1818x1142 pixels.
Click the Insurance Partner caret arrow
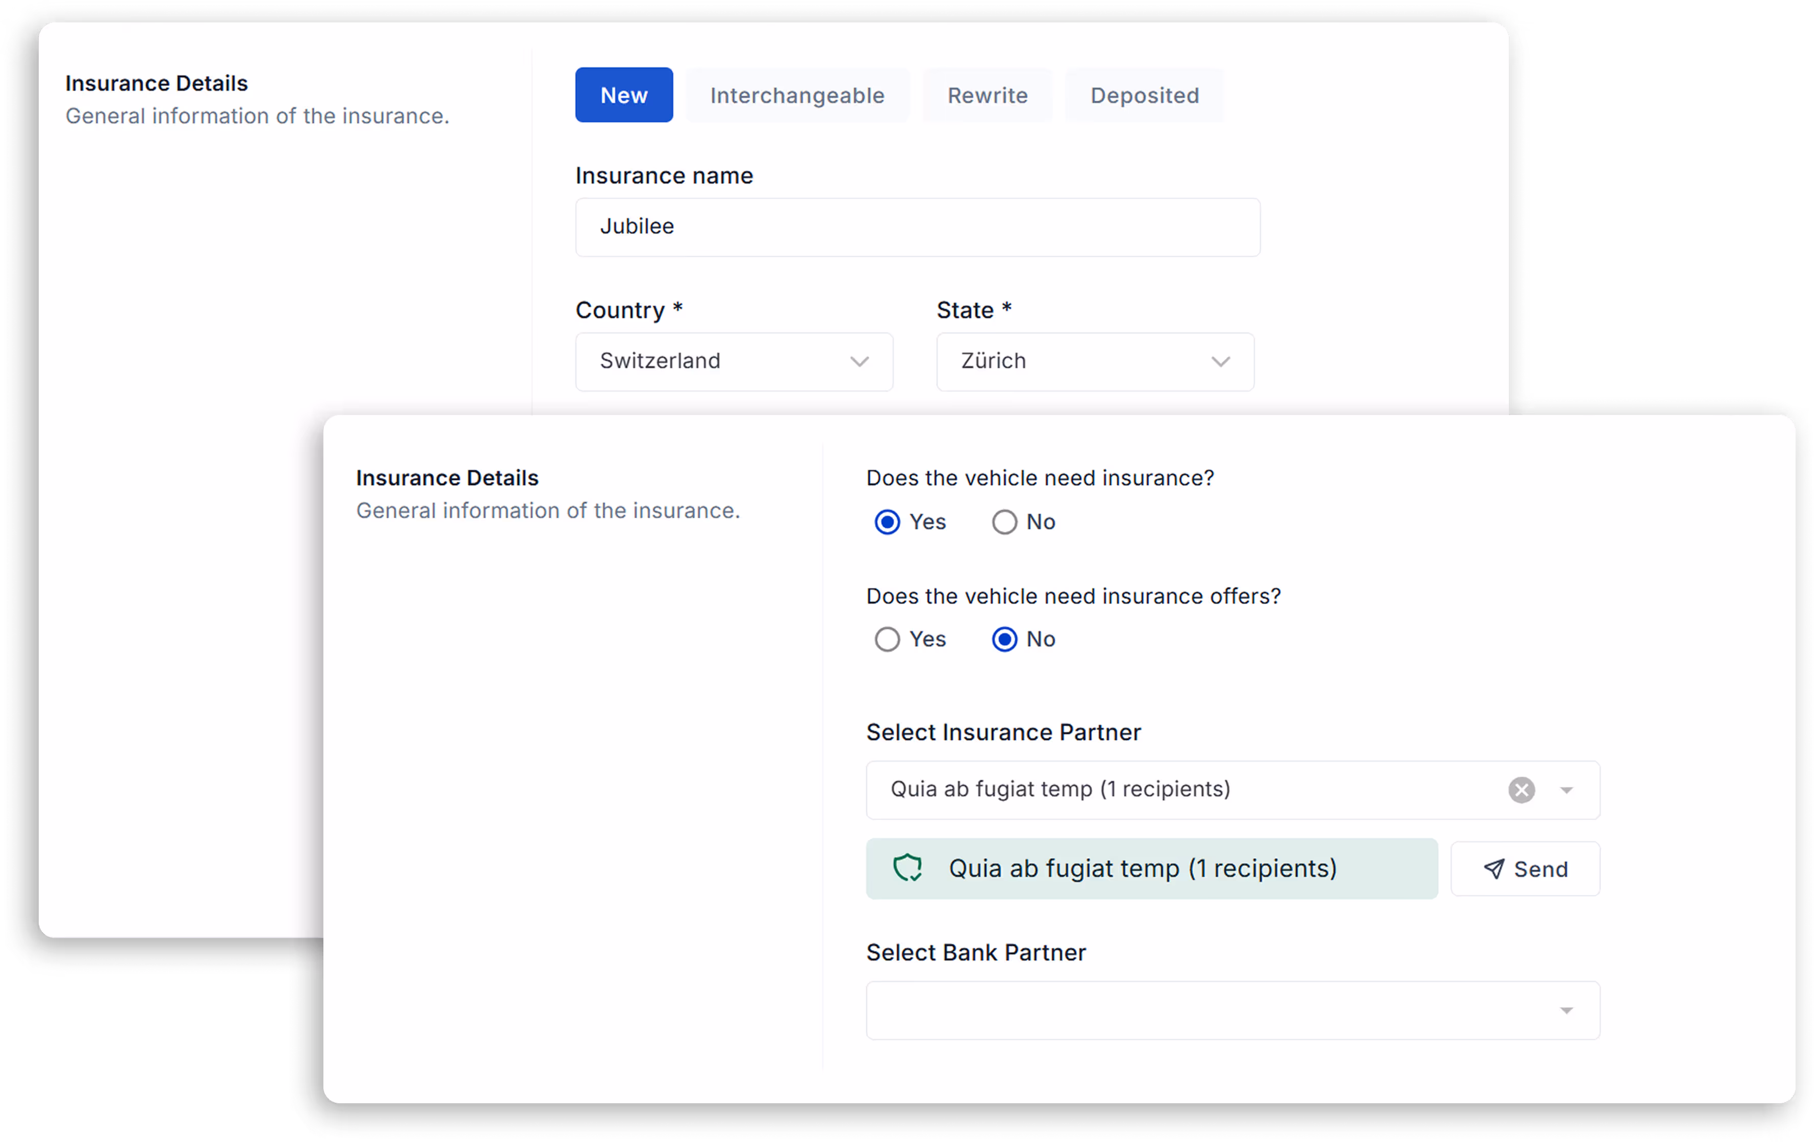(x=1566, y=790)
